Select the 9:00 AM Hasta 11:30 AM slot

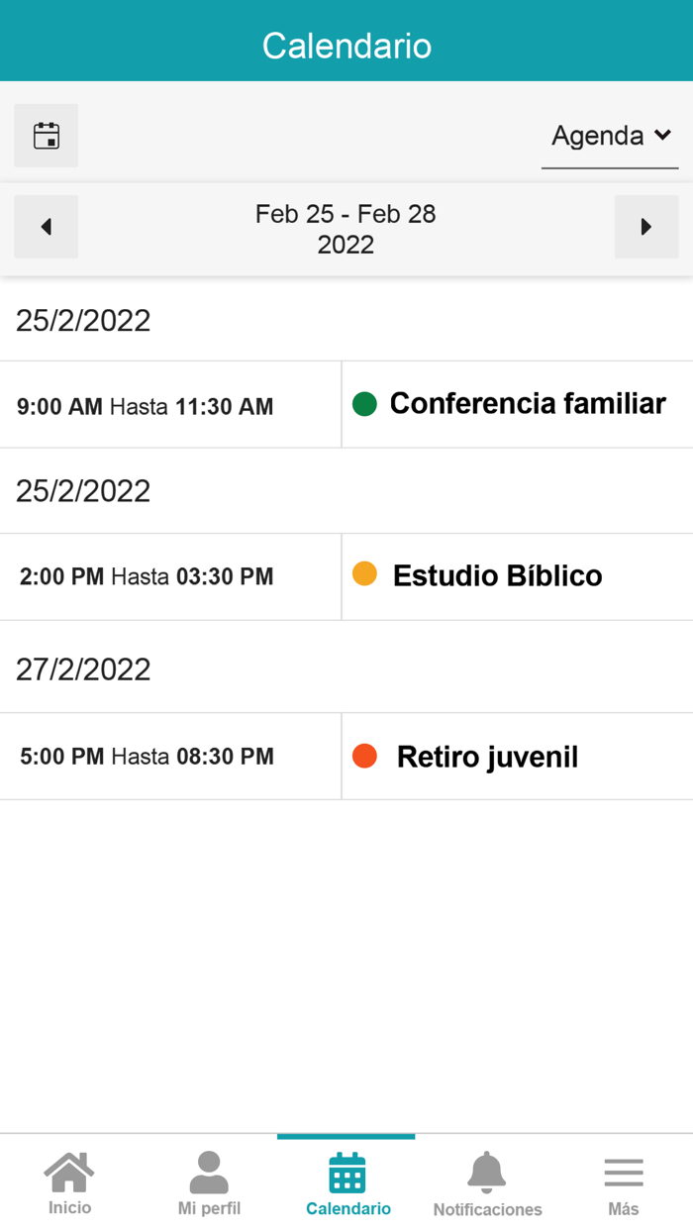[x=146, y=406]
